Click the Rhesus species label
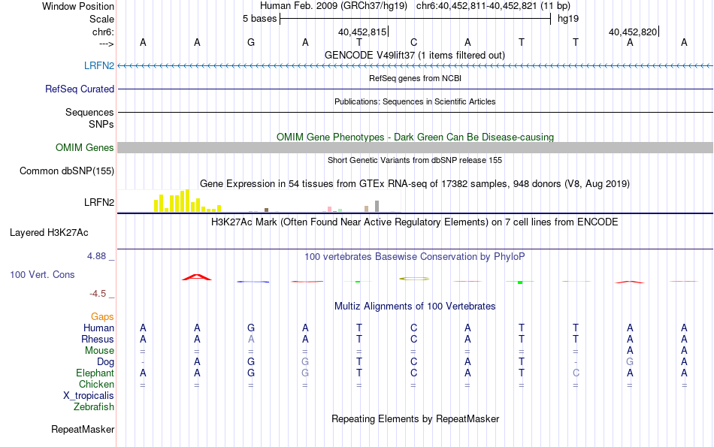 (x=98, y=339)
